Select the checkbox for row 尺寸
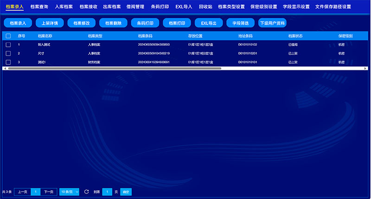The height and width of the screenshot is (199, 371). (8, 53)
